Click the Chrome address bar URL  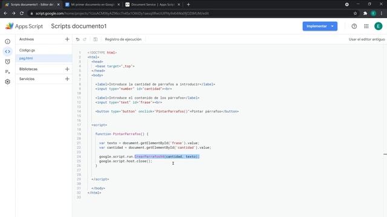click(122, 13)
